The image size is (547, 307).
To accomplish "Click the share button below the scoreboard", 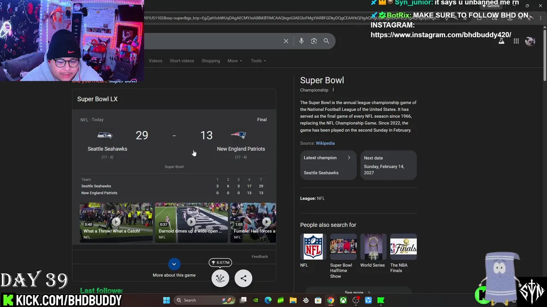I will coord(243,278).
